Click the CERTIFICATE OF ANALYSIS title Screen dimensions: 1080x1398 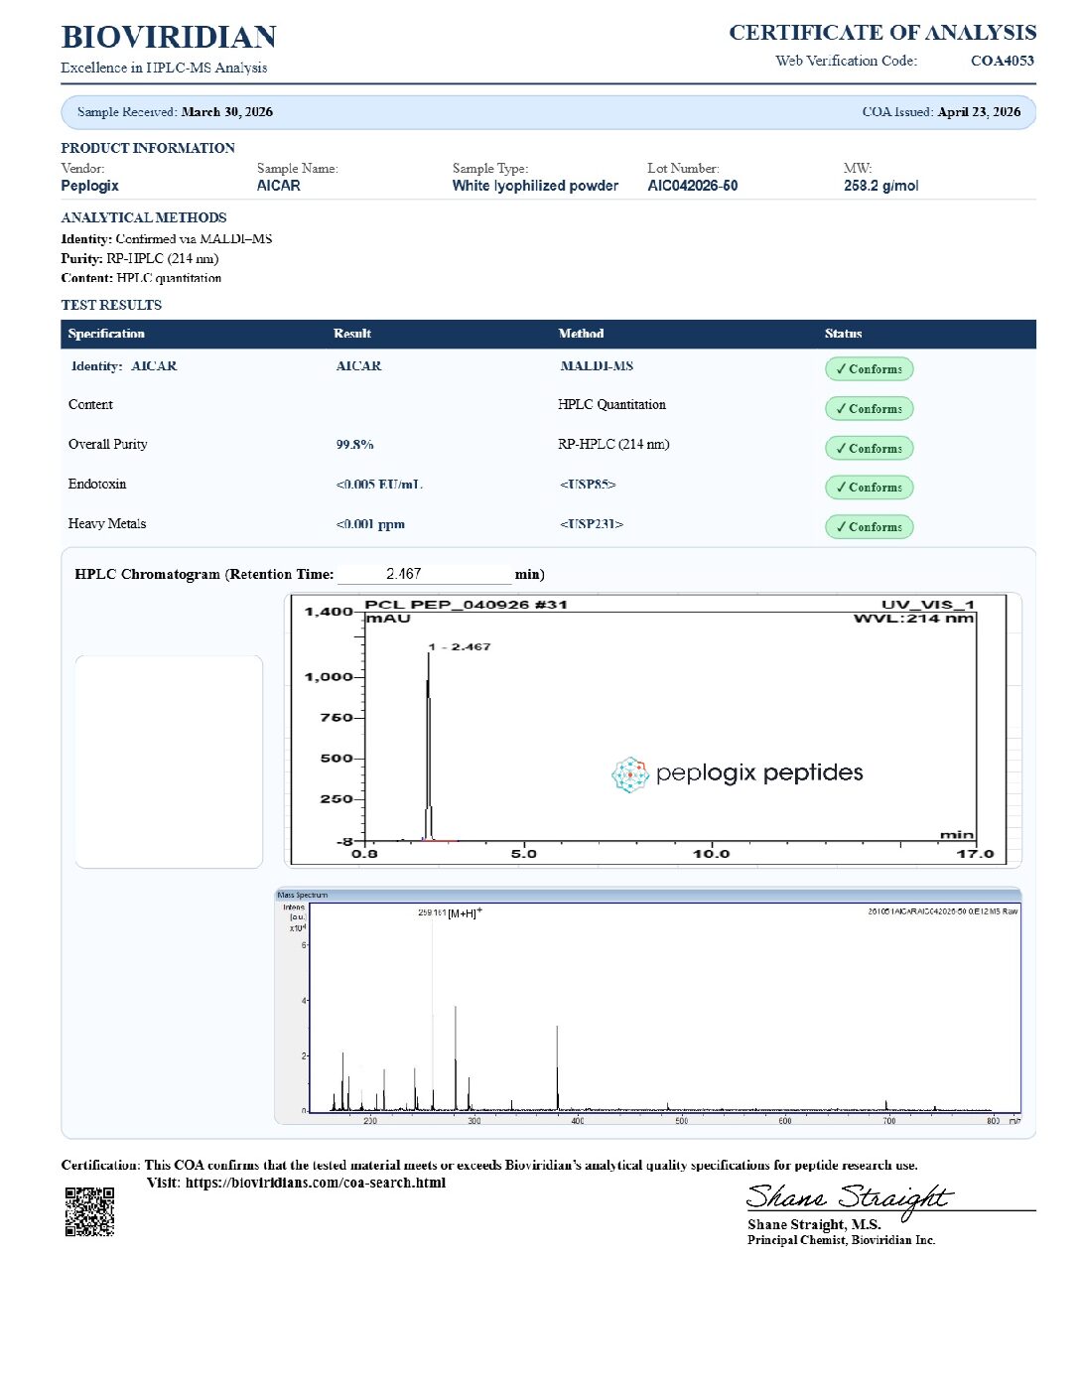coord(882,33)
